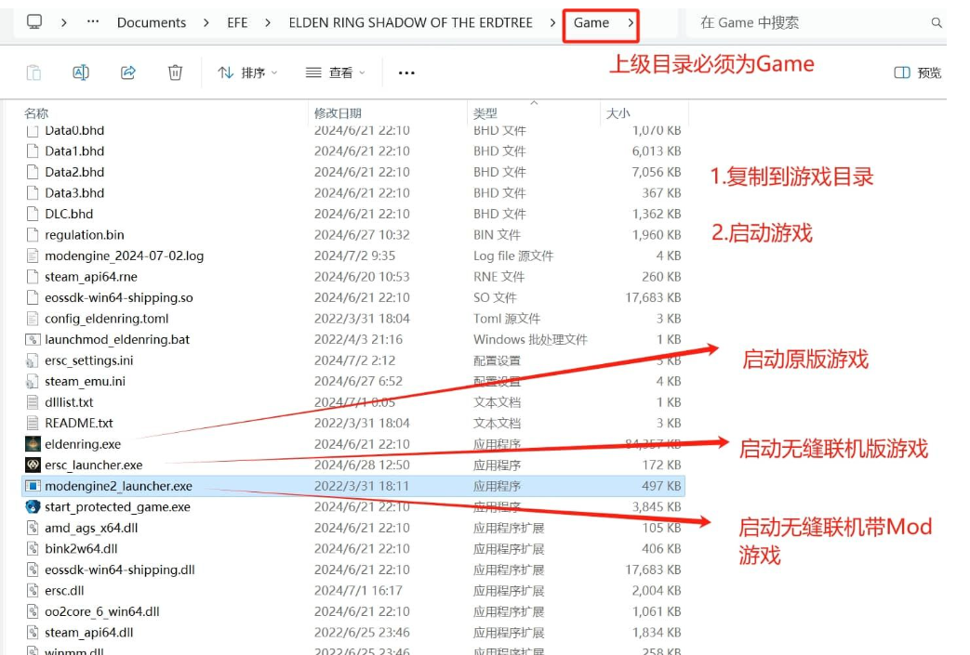
Task: Click the Game breadcrumb segment
Action: (x=591, y=23)
